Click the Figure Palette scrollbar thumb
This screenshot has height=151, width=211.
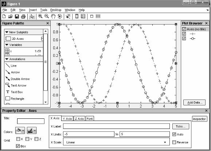[46, 62]
